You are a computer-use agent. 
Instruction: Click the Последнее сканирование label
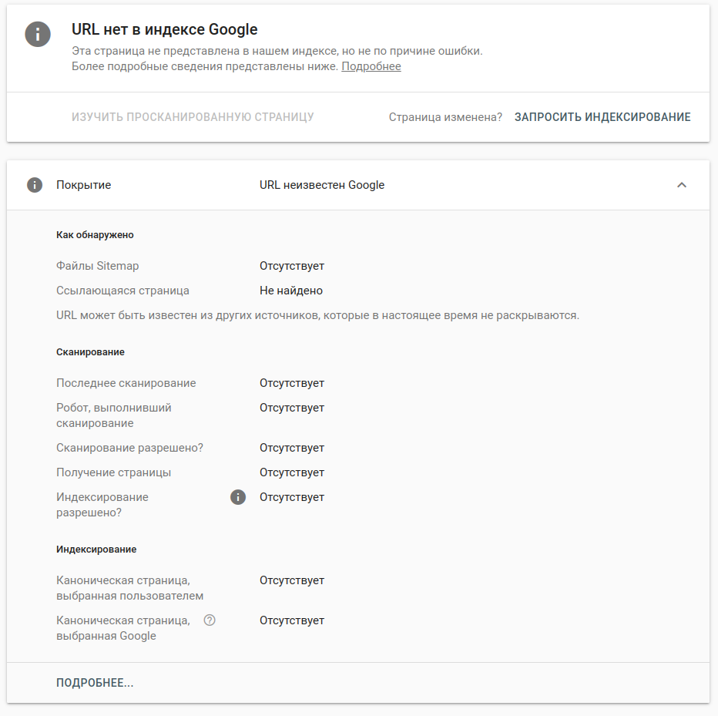[x=126, y=383]
